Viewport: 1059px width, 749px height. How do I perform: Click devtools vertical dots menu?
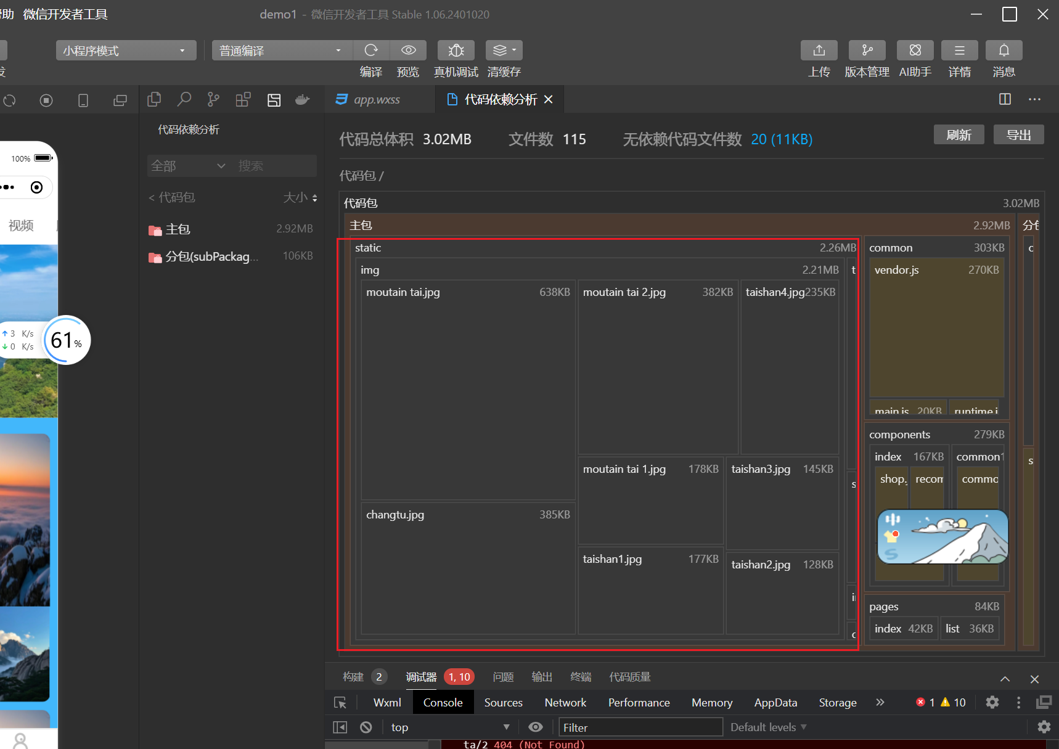pyautogui.click(x=1018, y=702)
